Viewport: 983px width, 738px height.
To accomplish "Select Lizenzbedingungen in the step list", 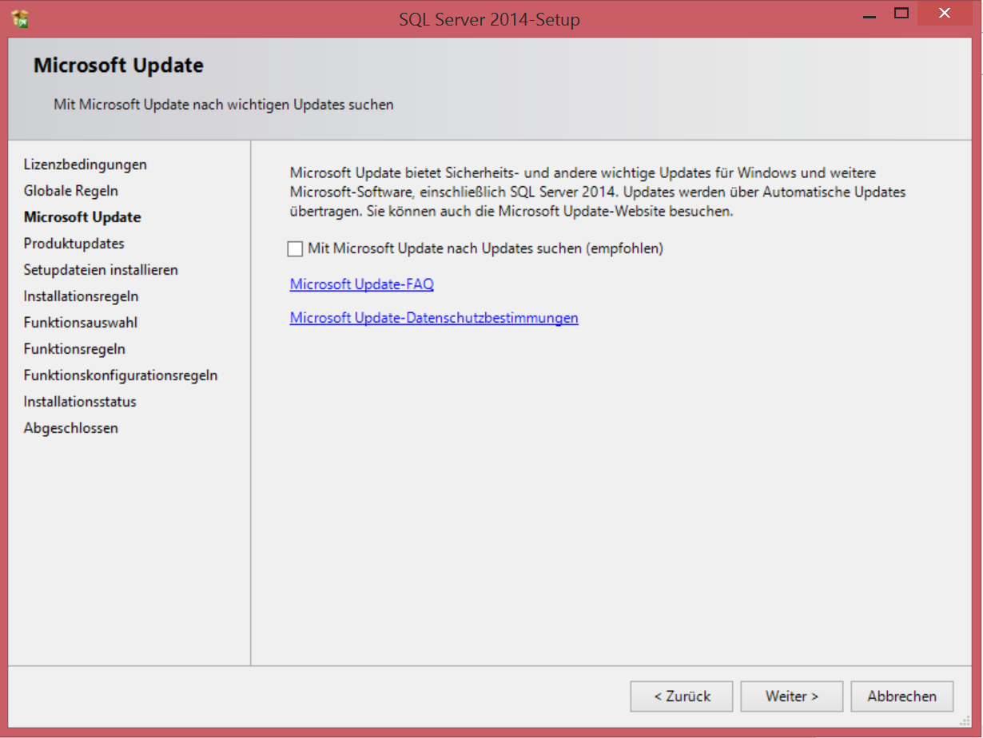I will pyautogui.click(x=86, y=165).
